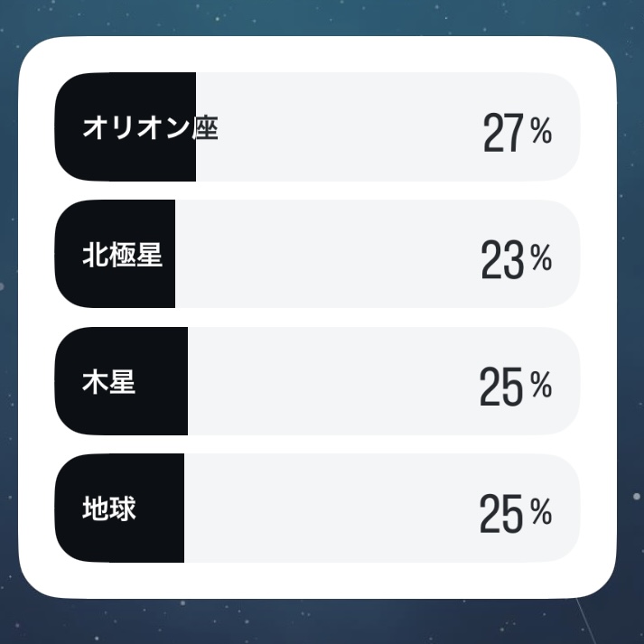Select the オリオン座 poll option
The height and width of the screenshot is (644, 644).
tap(317, 127)
